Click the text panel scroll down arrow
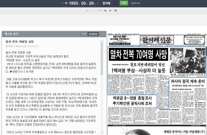 pos(102,132)
